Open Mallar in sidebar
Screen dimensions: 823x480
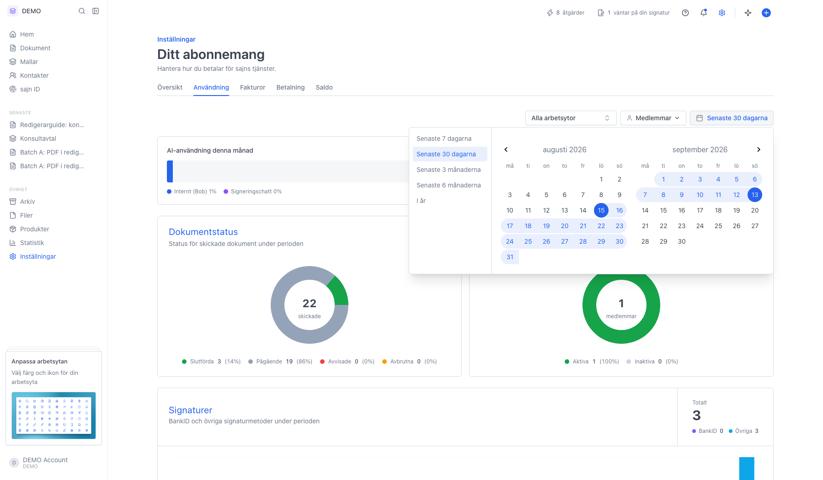[x=54, y=62]
